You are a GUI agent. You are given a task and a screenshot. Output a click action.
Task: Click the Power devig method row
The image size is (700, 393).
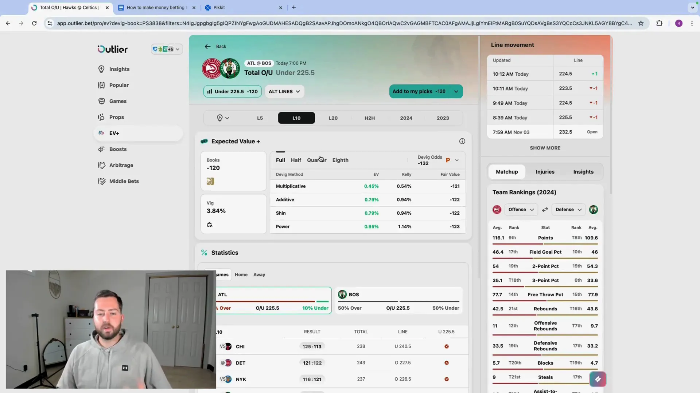click(x=367, y=227)
